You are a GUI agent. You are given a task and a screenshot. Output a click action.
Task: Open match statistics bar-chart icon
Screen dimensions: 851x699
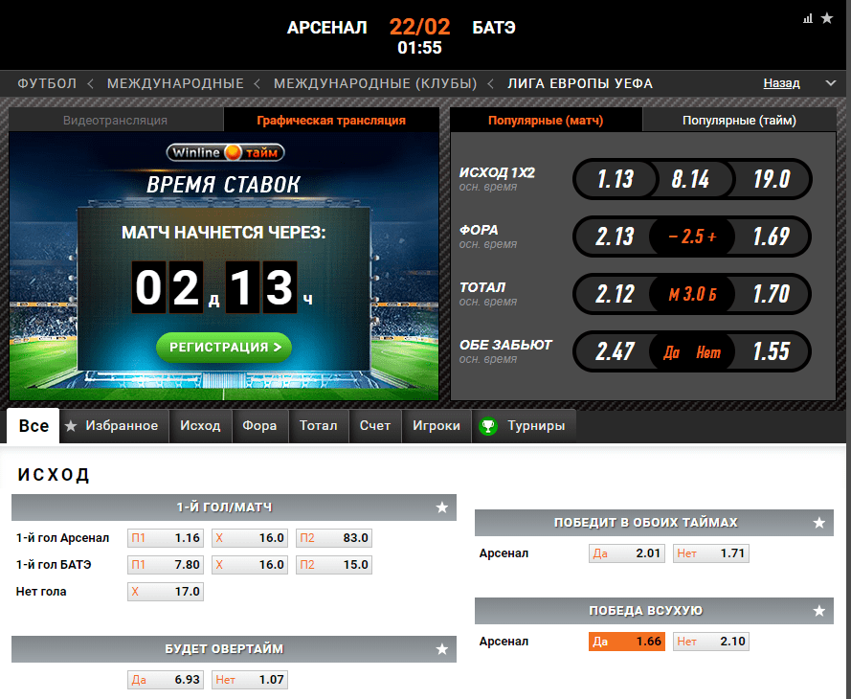(x=808, y=18)
